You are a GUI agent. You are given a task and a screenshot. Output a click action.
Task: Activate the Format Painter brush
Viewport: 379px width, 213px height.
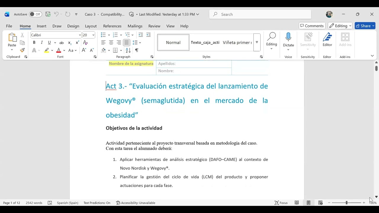(x=22, y=50)
